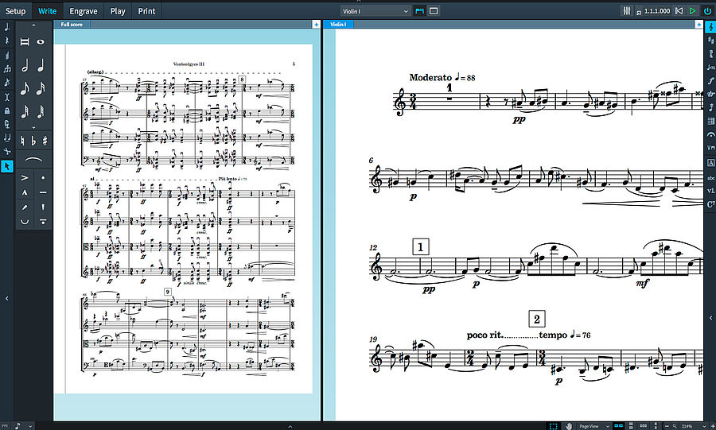Viewport: 716px width, 430px height.
Task: Select the 32nd note duration
Action: coord(25,111)
